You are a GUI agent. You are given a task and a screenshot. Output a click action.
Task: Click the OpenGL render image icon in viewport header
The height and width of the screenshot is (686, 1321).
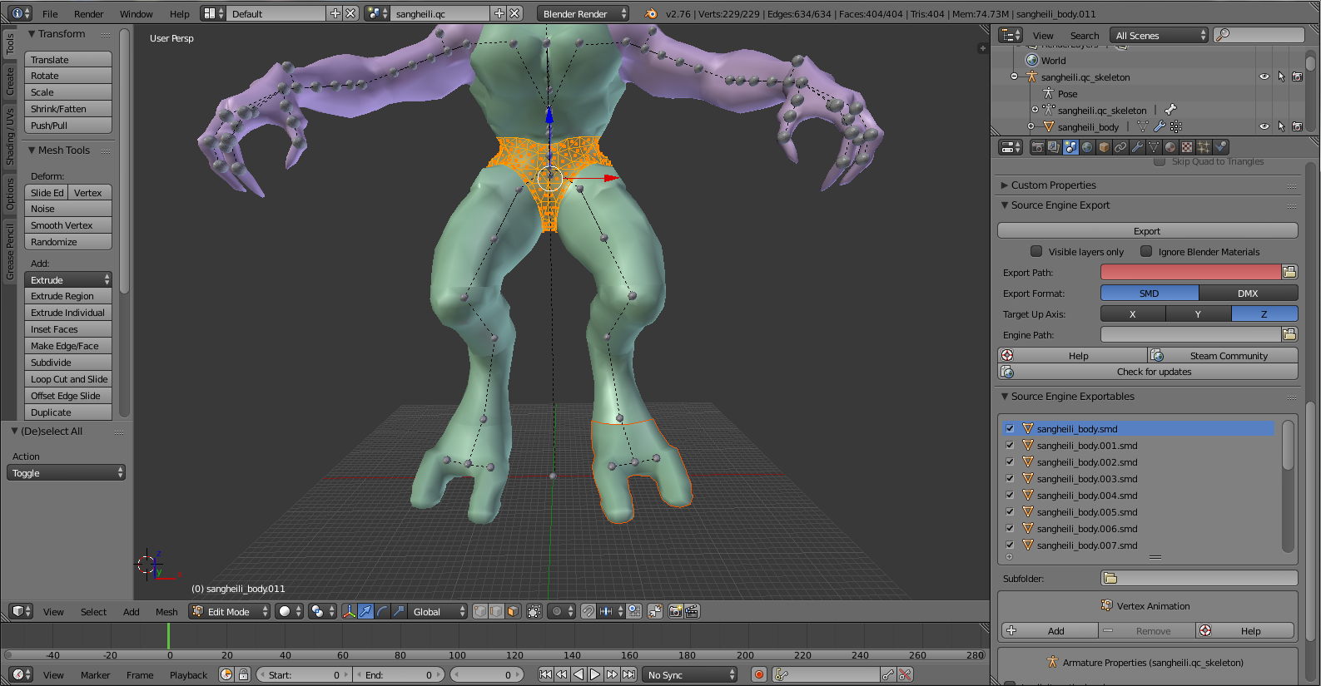(x=675, y=611)
